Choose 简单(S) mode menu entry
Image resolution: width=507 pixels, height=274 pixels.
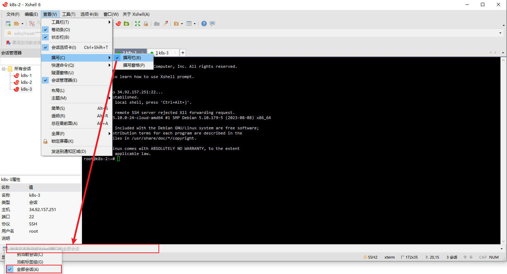point(76,108)
